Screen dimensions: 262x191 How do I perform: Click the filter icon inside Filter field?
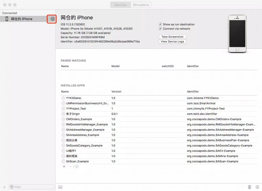tap(12, 187)
